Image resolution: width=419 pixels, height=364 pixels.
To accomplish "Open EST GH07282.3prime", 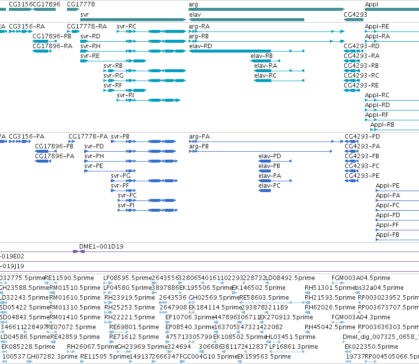I will pos(30,362).
